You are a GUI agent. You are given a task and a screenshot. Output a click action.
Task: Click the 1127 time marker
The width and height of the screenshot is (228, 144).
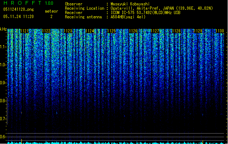tap(155, 31)
